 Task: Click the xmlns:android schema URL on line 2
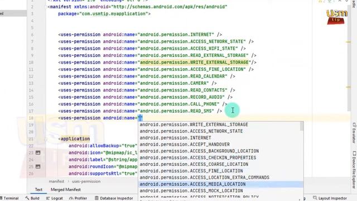[x=169, y=7]
